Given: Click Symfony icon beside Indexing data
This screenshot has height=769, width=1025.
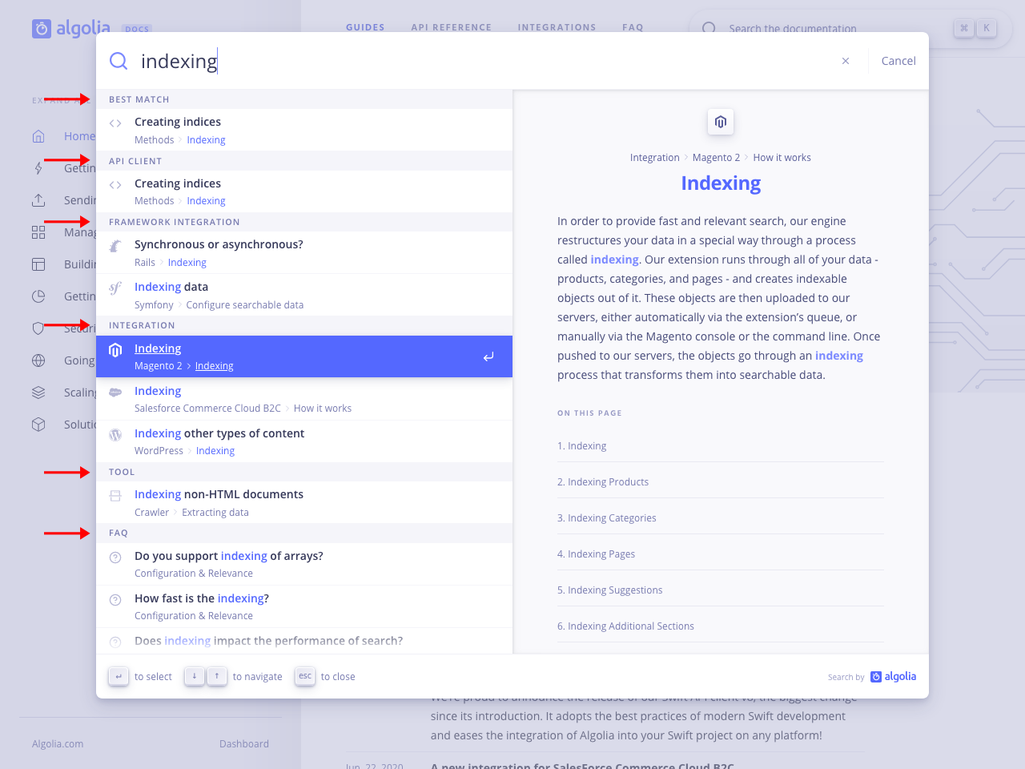Looking at the screenshot, I should (115, 288).
